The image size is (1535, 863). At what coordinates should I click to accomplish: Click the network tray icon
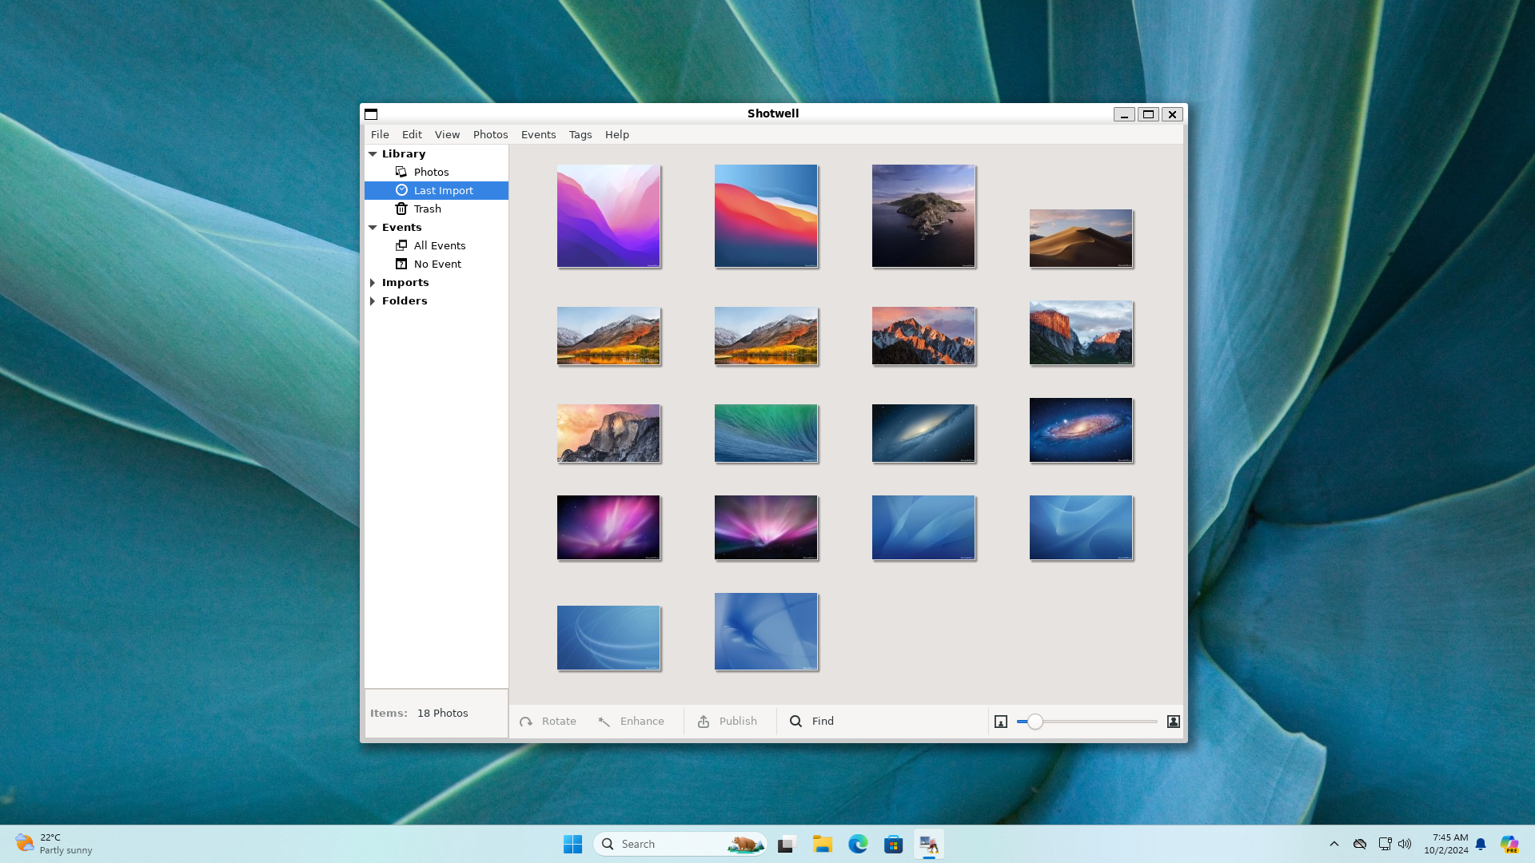coord(1385,844)
